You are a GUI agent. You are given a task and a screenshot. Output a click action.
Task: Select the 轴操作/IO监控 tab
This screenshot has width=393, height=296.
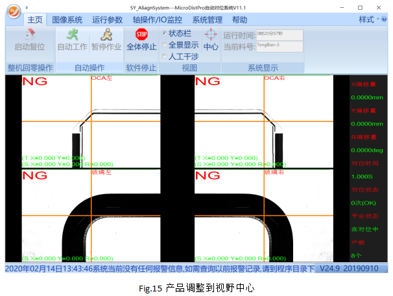coord(158,20)
